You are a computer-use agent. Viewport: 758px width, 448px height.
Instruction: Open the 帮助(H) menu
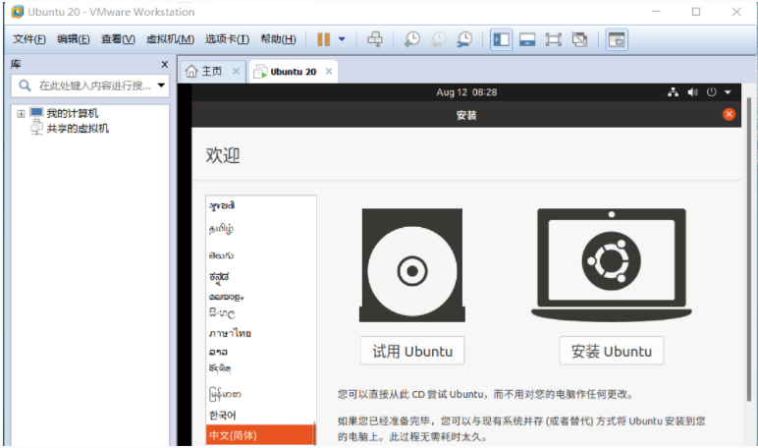coord(278,39)
